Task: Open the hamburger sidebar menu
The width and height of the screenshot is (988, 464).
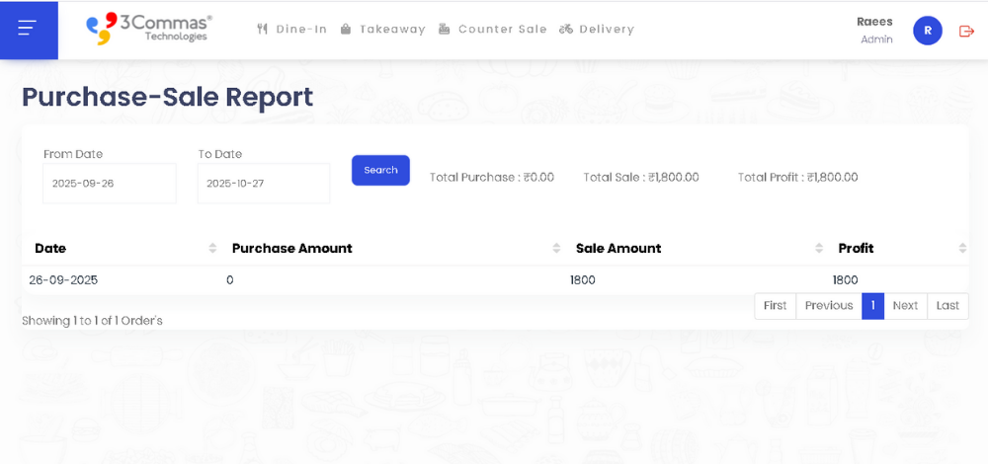Action: tap(28, 29)
